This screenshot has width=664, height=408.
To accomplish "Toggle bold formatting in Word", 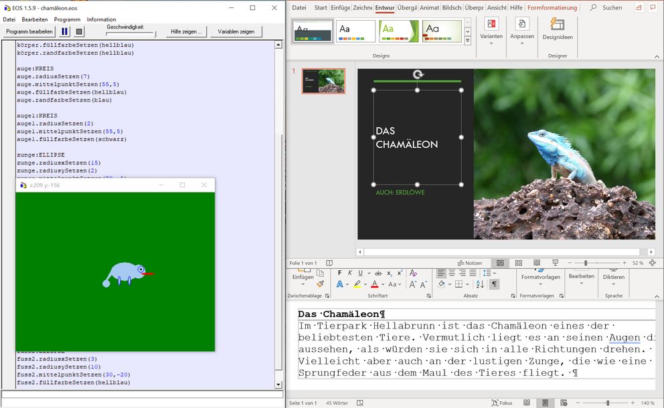I will pyautogui.click(x=340, y=273).
